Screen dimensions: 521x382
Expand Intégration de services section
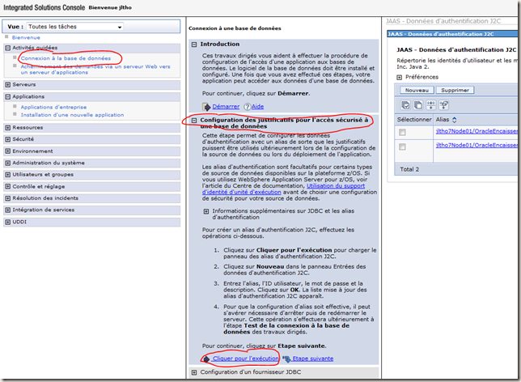coord(8,210)
